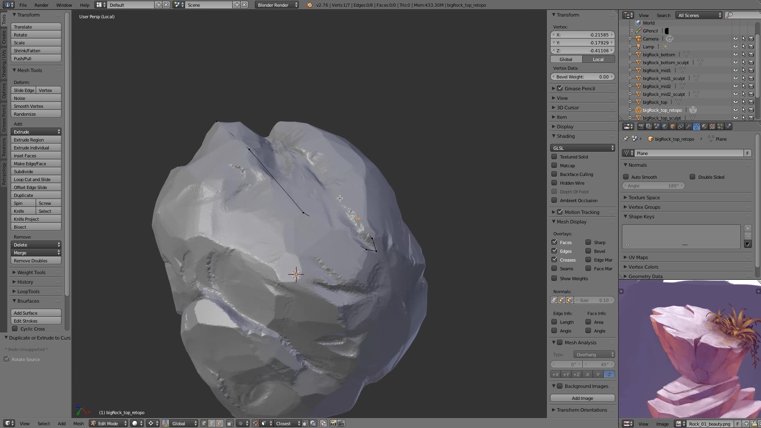This screenshot has width=761, height=428.
Task: Toggle the 3D manipulator axis icon
Action: (x=166, y=423)
